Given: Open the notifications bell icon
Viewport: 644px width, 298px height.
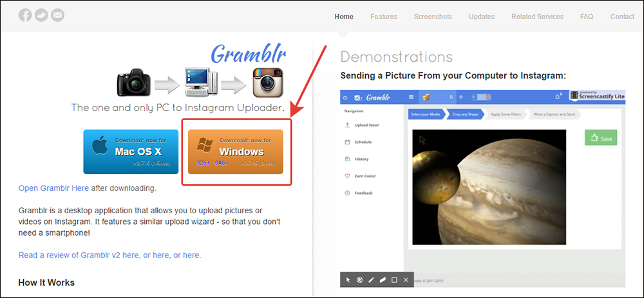Looking at the screenshot, I should [x=557, y=97].
